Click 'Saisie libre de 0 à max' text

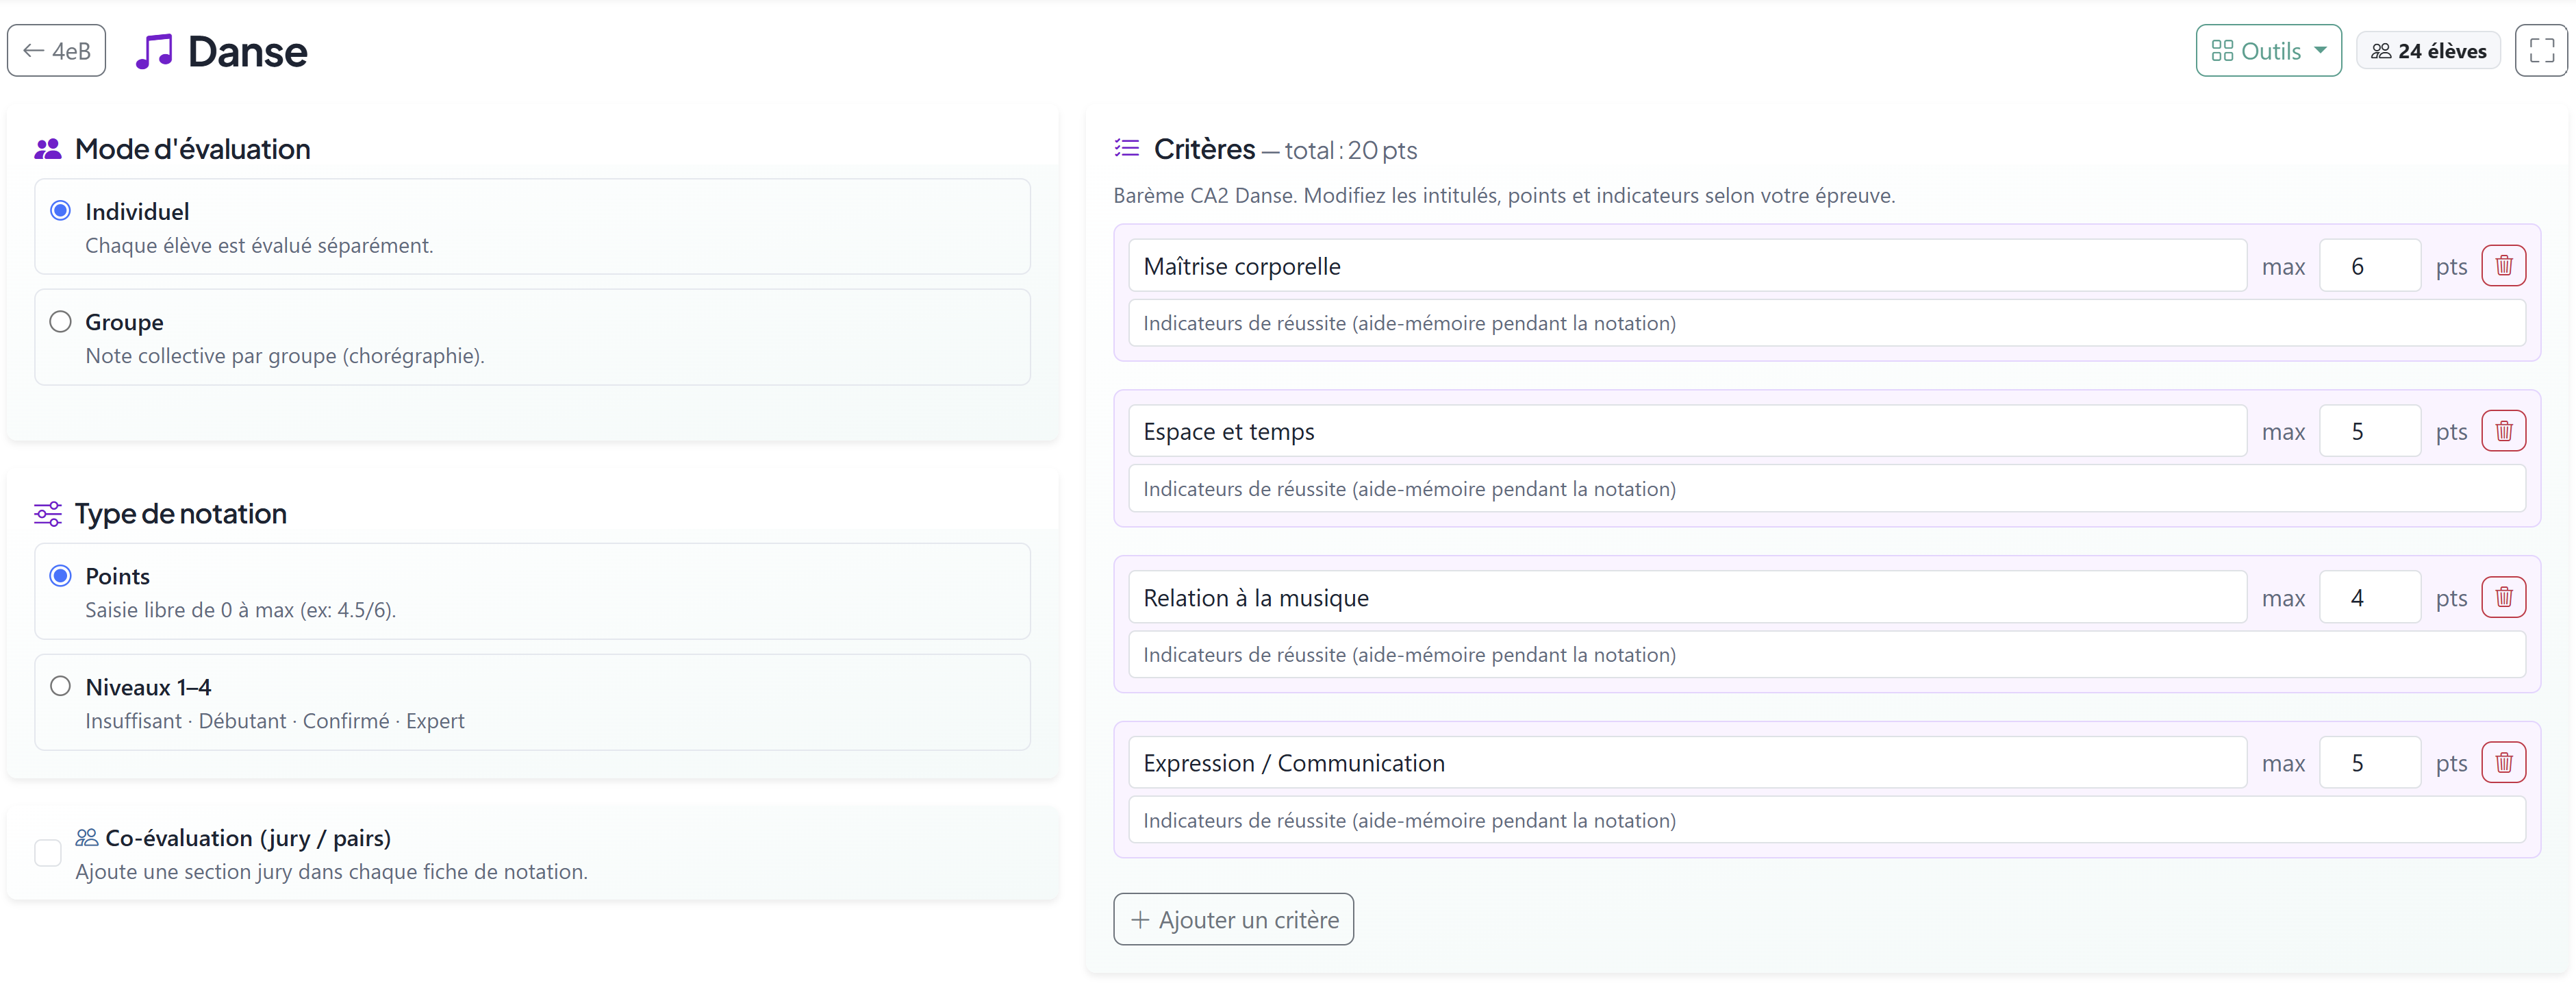click(240, 610)
